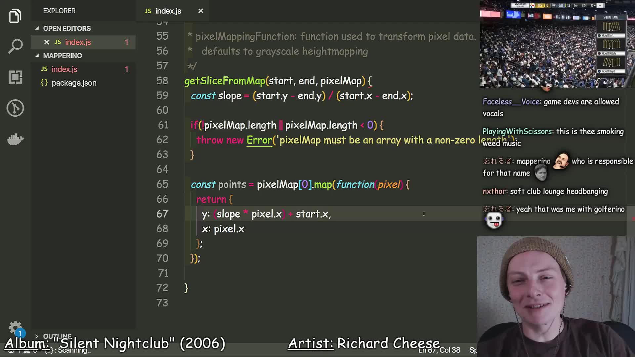Click the empty line 71 in editor
The width and height of the screenshot is (635, 357).
331,273
